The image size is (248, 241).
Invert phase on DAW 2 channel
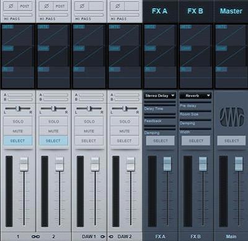(x=117, y=6)
